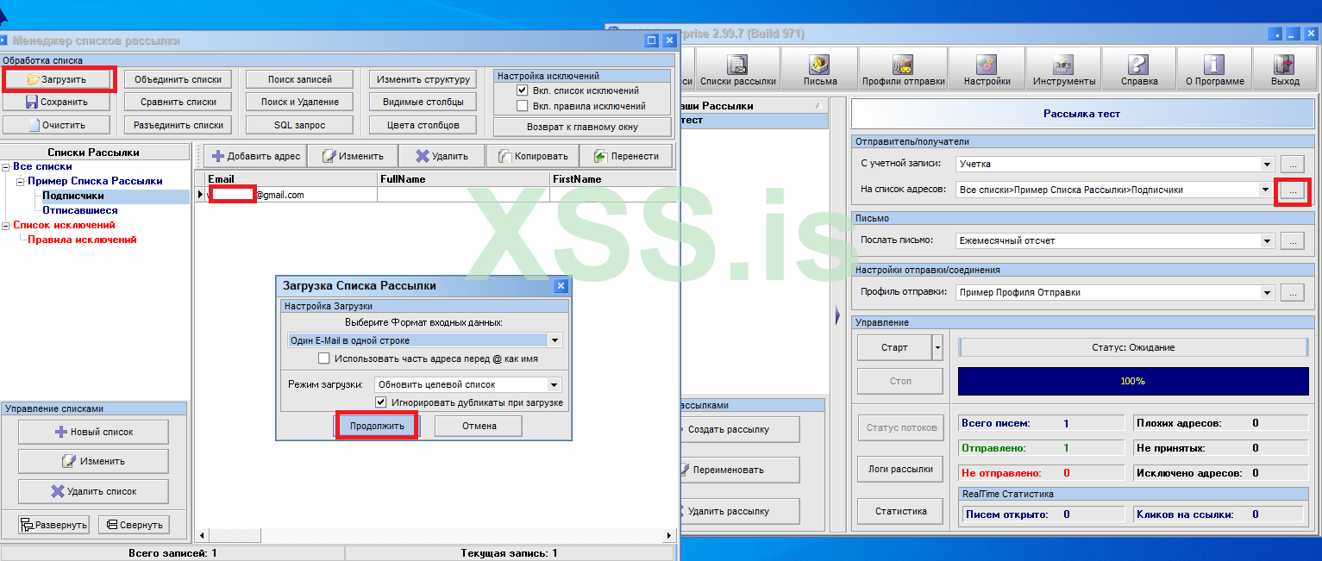
Task: Click the Email column header
Action: click(291, 179)
